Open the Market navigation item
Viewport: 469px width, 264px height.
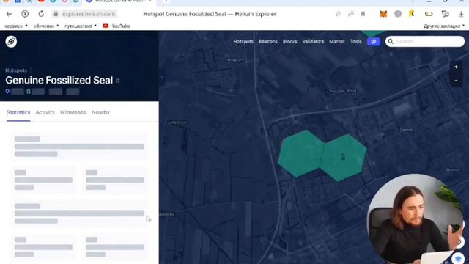(337, 42)
